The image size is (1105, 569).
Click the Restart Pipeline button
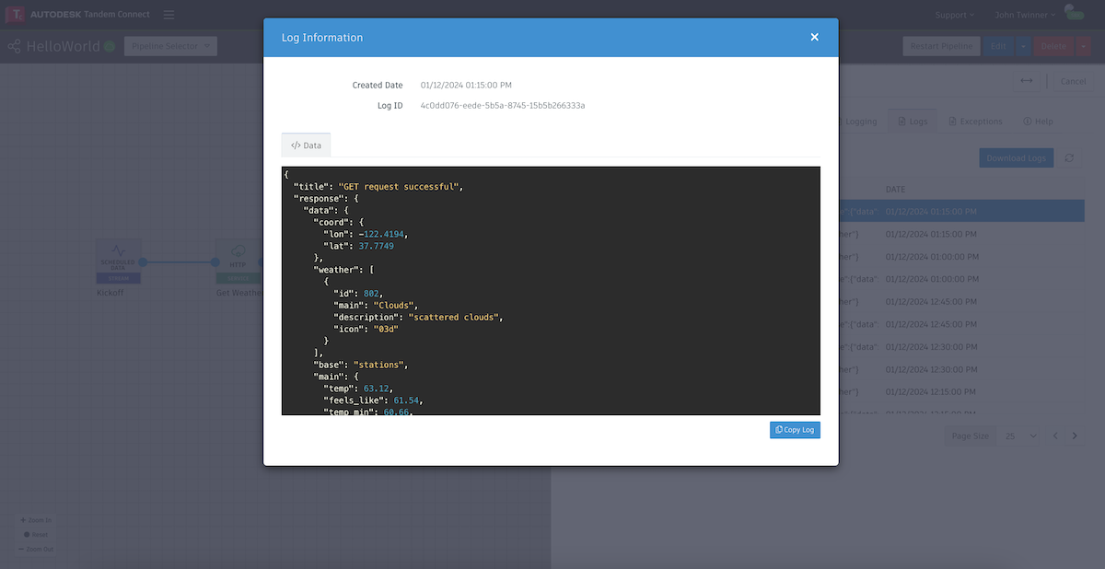tap(941, 46)
